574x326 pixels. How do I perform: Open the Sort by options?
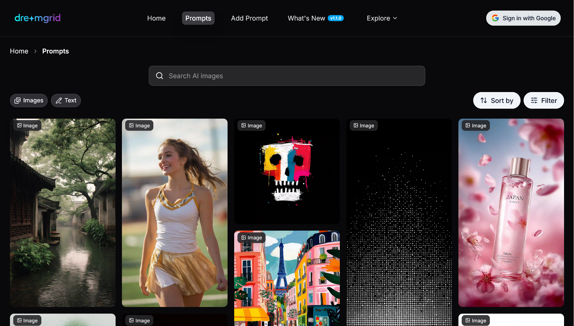pyautogui.click(x=496, y=100)
